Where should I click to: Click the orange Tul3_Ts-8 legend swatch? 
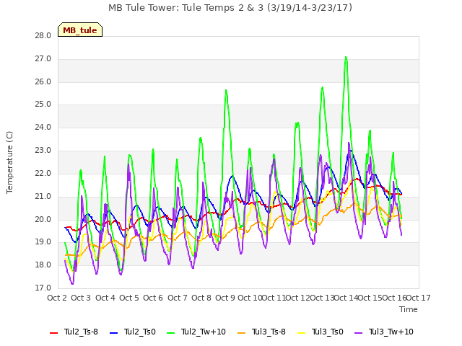(242, 333)
